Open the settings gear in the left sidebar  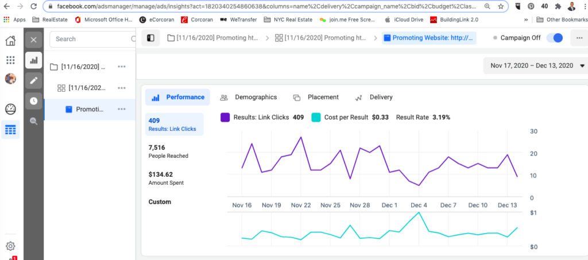click(x=10, y=246)
